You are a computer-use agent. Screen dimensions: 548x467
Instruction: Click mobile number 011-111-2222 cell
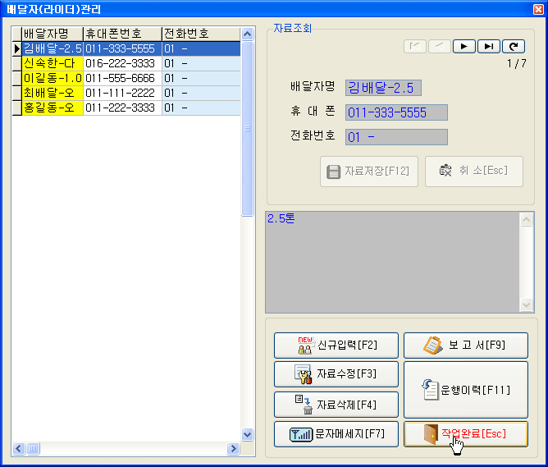pos(122,93)
